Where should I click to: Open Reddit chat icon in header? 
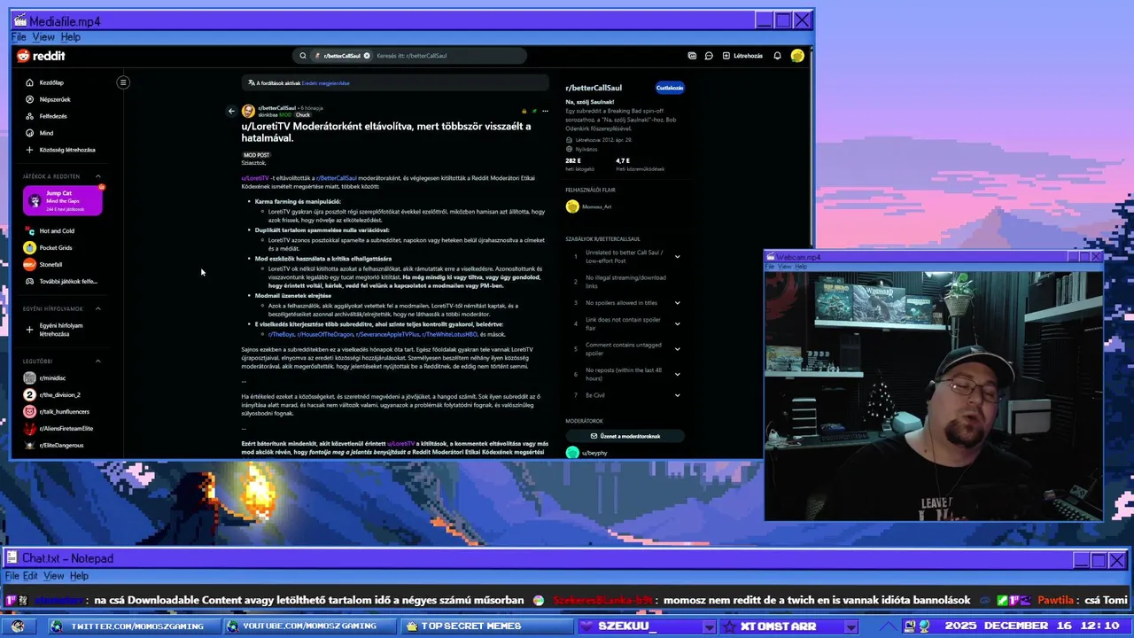[709, 56]
